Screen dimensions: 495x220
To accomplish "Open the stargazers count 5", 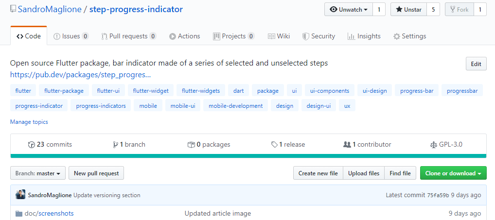I will tap(433, 9).
